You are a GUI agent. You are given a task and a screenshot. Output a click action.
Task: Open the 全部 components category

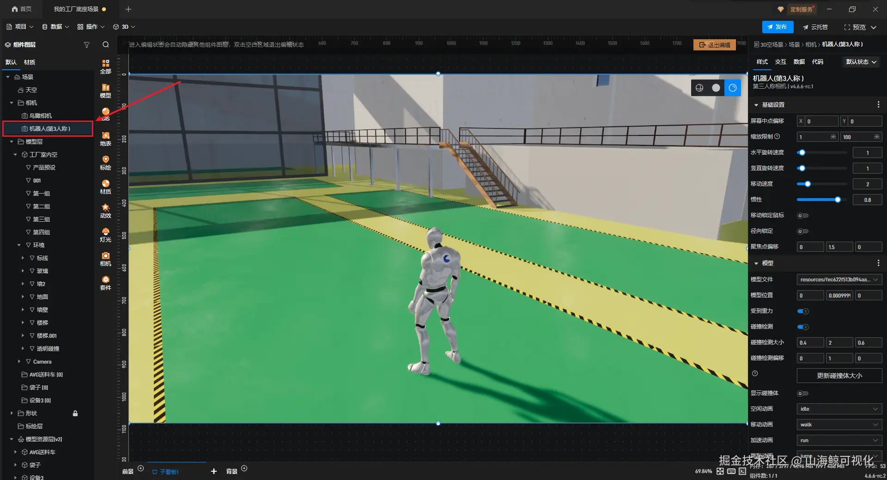[106, 67]
